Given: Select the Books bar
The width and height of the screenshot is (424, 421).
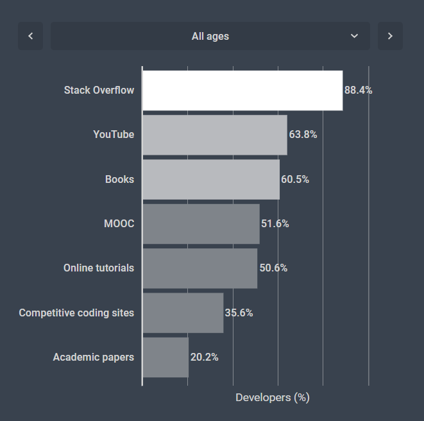Looking at the screenshot, I should click(211, 180).
